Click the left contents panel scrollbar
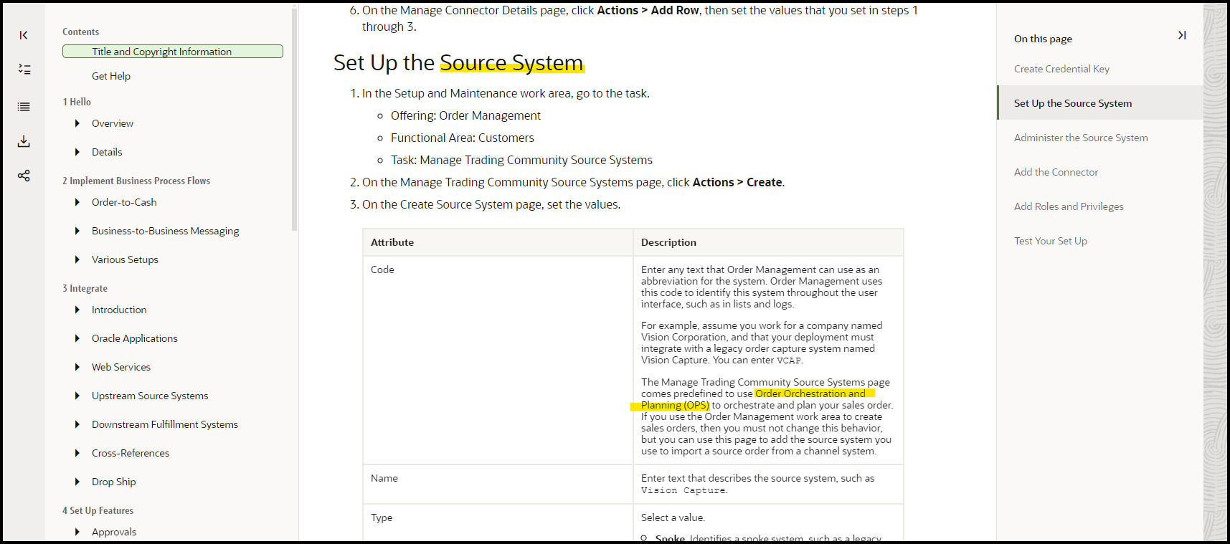This screenshot has height=544, width=1230. pos(294,119)
